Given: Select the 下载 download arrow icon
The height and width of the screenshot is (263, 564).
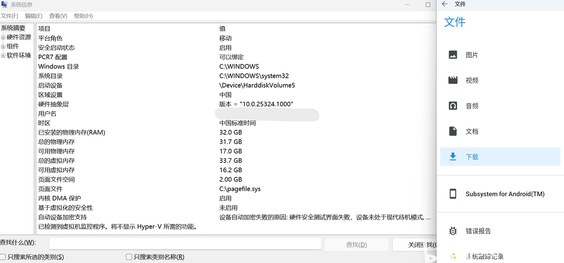Looking at the screenshot, I should point(453,157).
